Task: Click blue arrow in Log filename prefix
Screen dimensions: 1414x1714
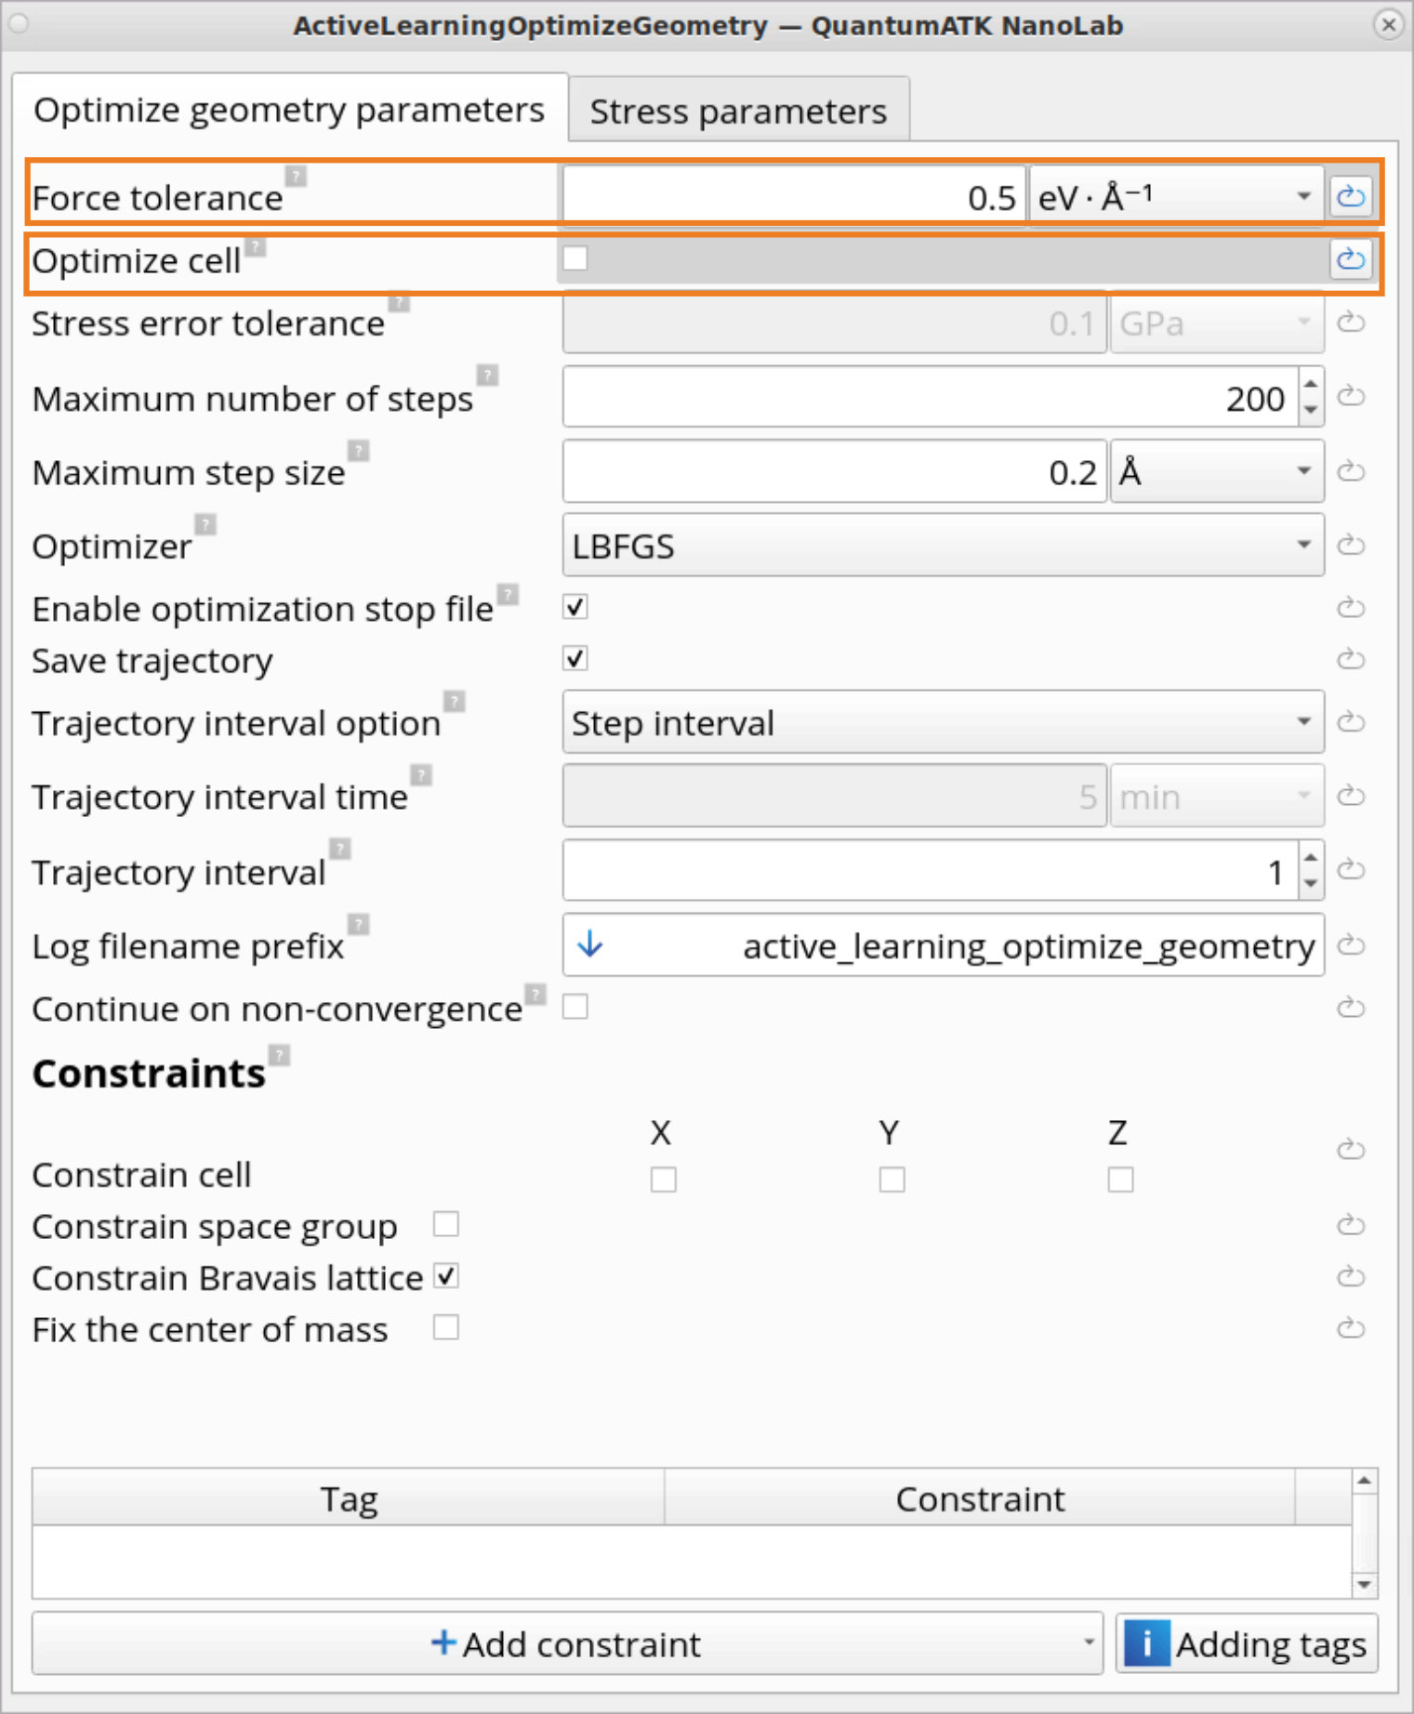Action: pos(590,945)
